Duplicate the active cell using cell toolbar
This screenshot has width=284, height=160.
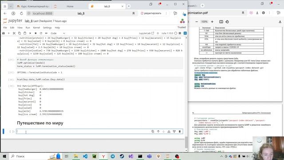(153, 132)
